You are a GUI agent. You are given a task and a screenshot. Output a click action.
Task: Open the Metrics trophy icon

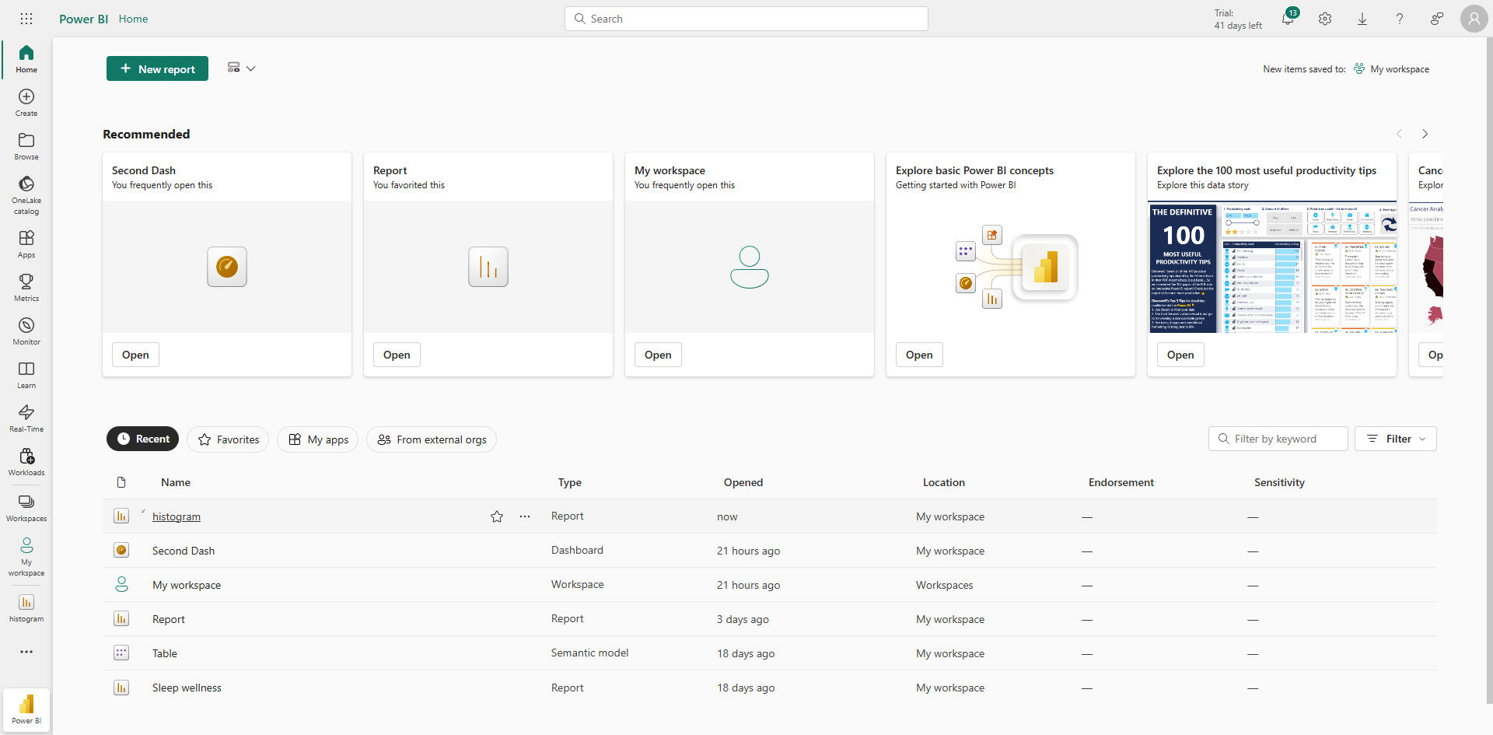(x=26, y=286)
